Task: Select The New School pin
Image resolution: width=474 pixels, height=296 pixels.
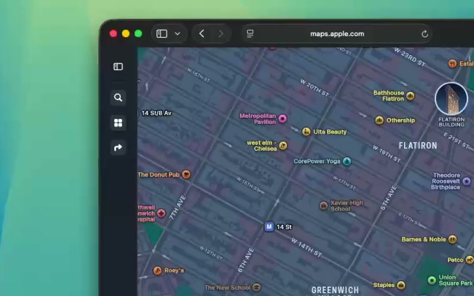Action: pos(257,287)
